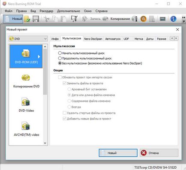The height and width of the screenshot is (170, 186).
Task: Open the Правка menu
Action: click(21, 11)
